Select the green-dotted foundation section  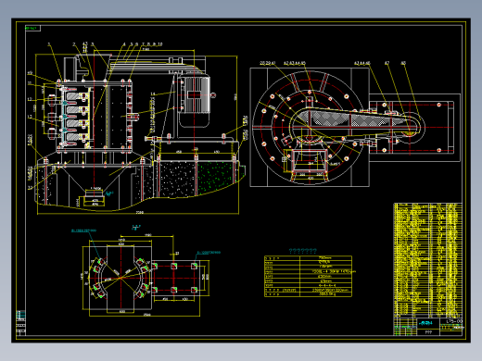click(215, 177)
